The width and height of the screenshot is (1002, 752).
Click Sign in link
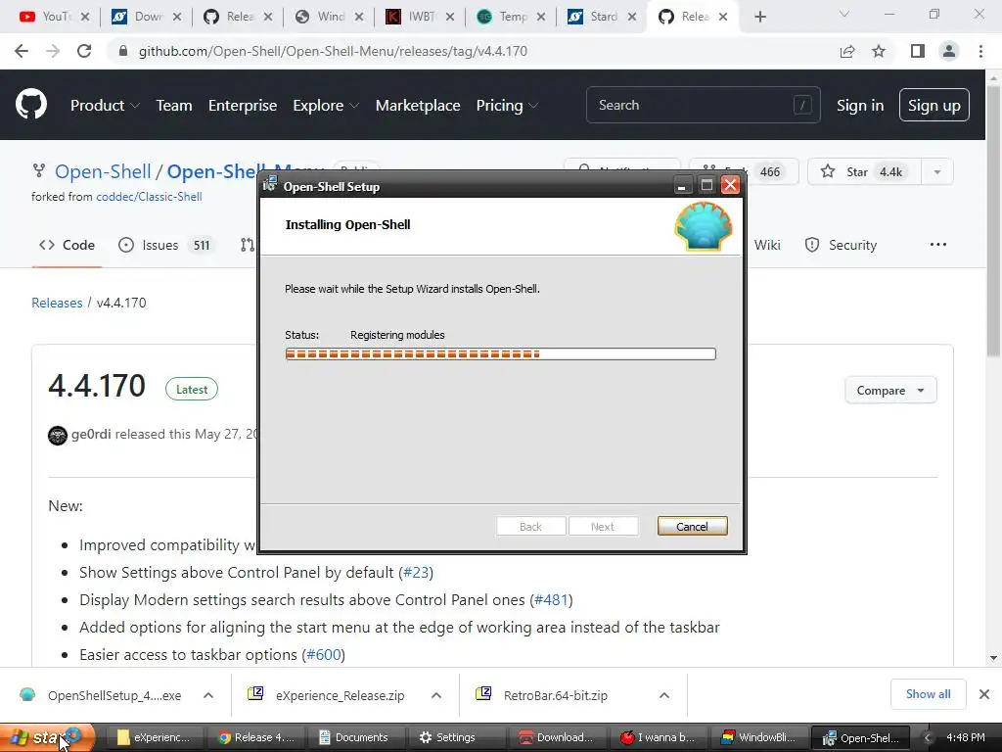[x=860, y=106]
